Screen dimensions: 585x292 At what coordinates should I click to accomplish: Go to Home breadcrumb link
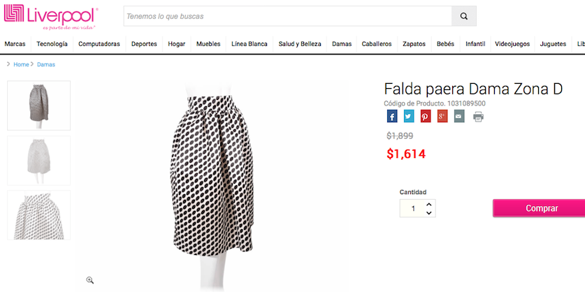(21, 64)
